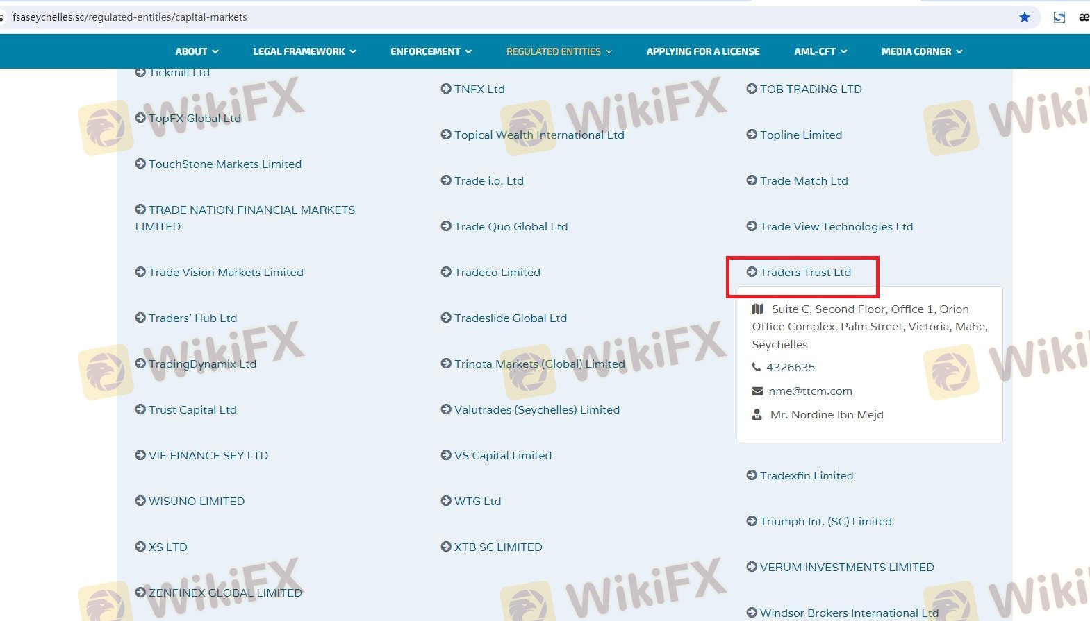Open the XS LTD entry
The height and width of the screenshot is (621, 1090).
coord(168,547)
